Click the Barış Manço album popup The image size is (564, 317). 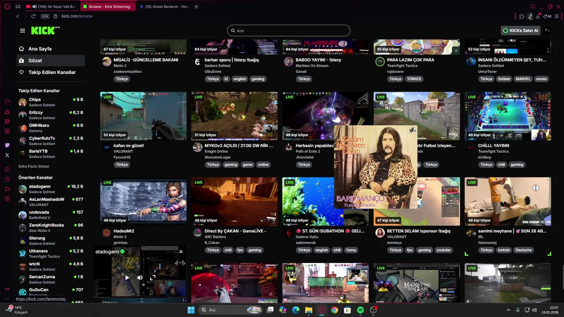(x=375, y=167)
